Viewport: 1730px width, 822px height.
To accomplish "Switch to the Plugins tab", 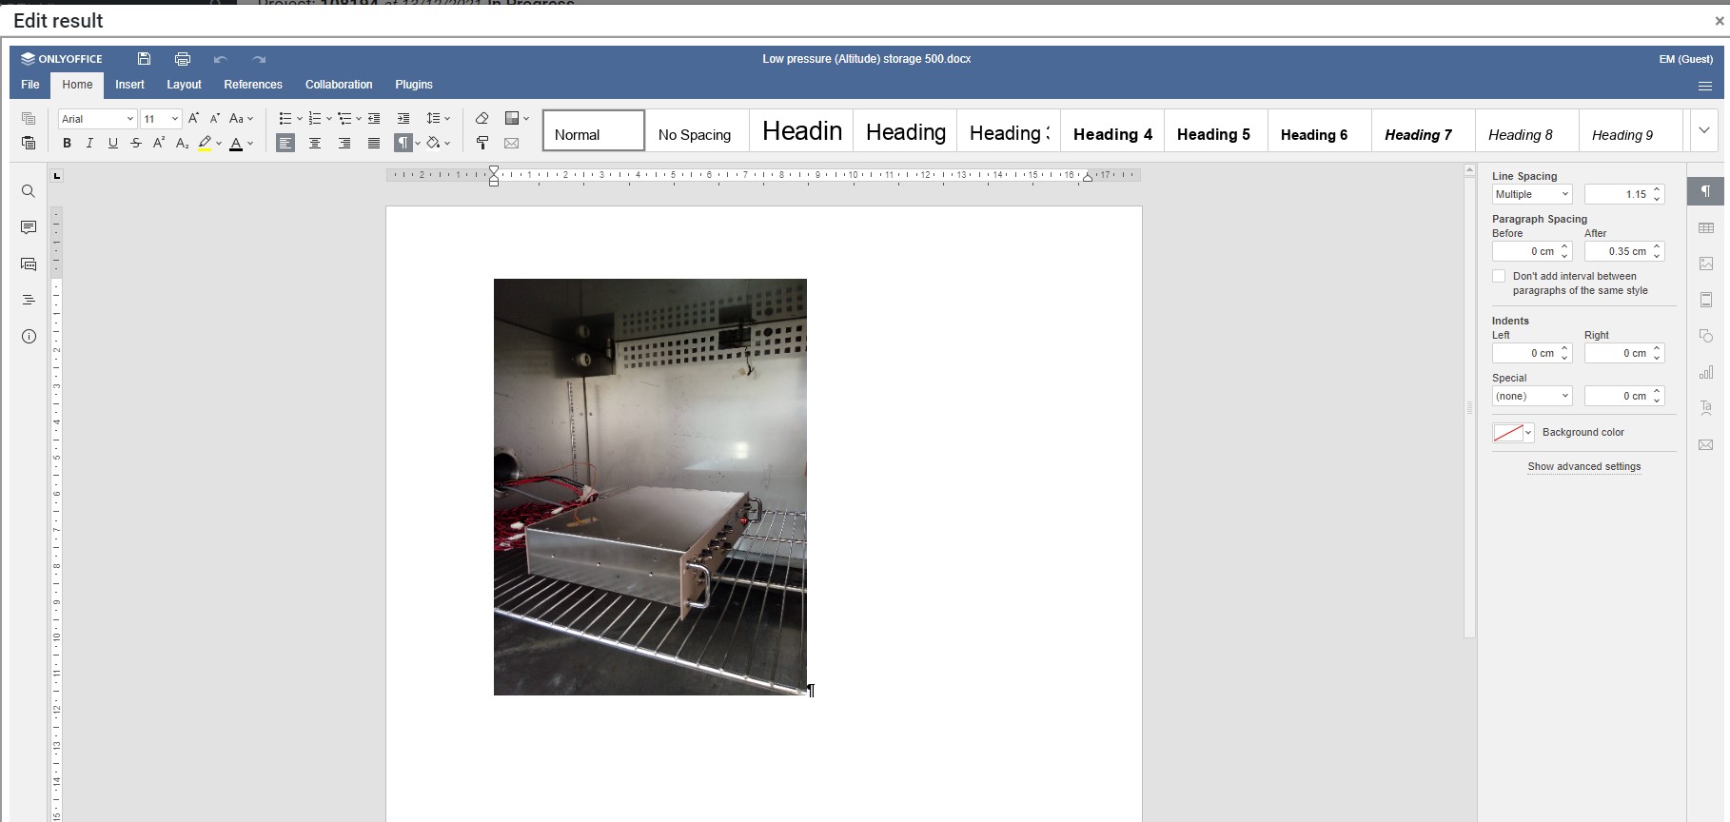I will tap(414, 85).
